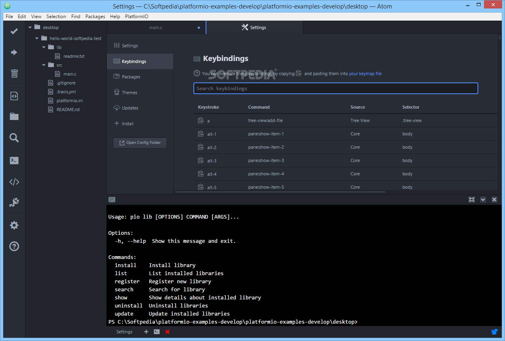
Task: Focus the Search keybindings input field
Action: coord(336,88)
